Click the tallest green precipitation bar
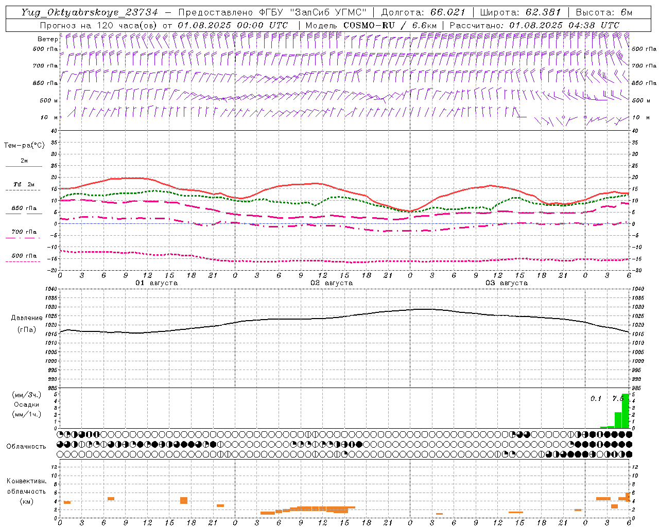 [x=625, y=411]
